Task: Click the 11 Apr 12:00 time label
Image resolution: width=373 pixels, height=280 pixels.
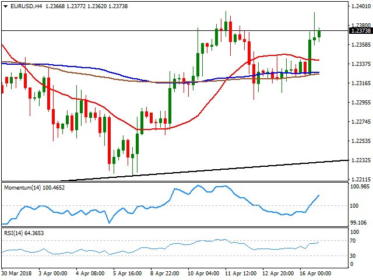Action: 241,274
